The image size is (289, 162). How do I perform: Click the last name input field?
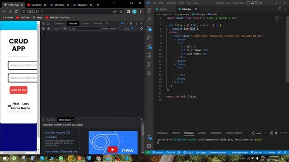22,78
